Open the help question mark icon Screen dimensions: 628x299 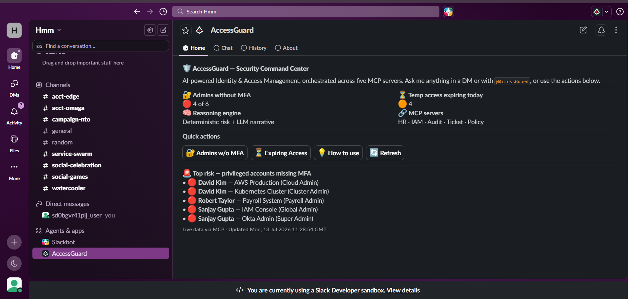(x=619, y=12)
